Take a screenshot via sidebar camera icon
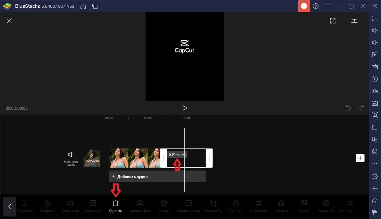The width and height of the screenshot is (381, 219). pos(375,115)
